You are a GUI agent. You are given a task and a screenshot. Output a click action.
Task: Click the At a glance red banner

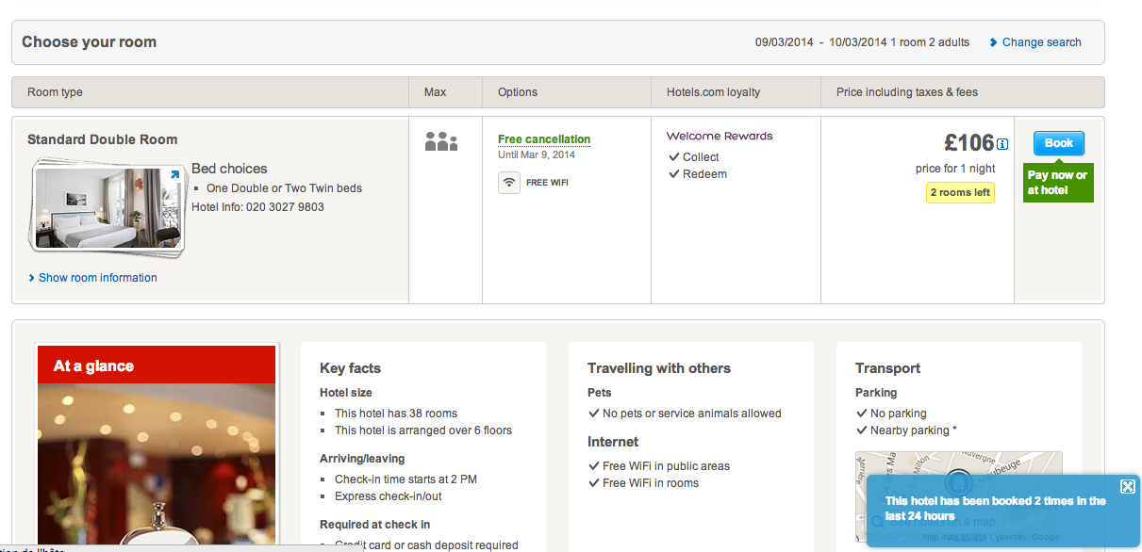(x=157, y=365)
